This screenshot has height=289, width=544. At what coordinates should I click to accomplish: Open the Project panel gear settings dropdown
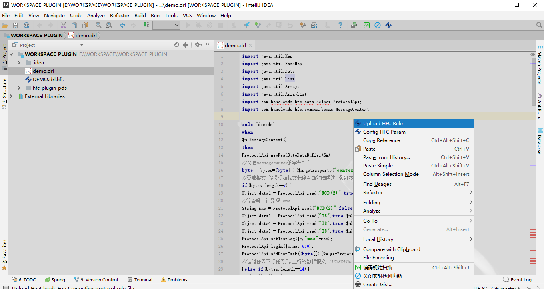point(198,45)
